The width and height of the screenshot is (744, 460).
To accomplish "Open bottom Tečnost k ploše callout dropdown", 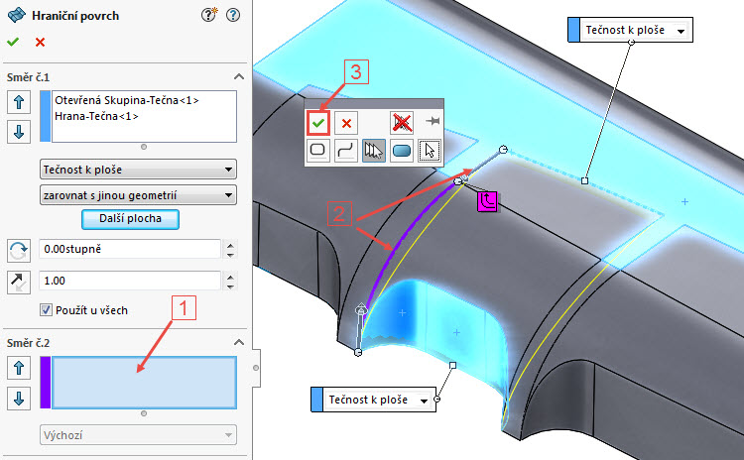I will click(x=424, y=401).
